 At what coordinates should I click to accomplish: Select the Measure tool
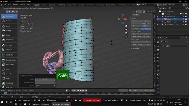9,50
